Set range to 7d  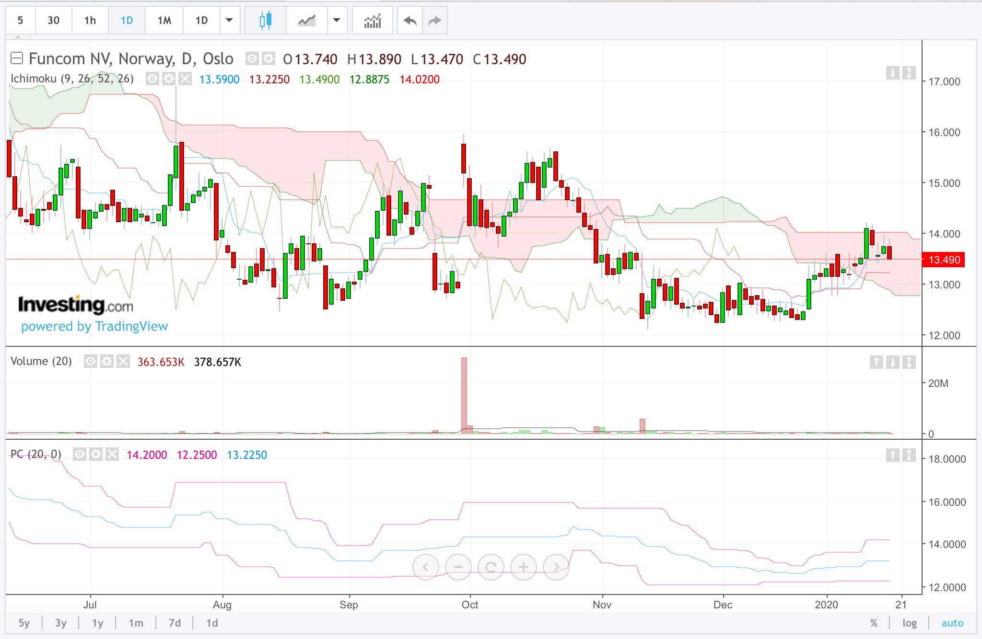pyautogui.click(x=175, y=623)
